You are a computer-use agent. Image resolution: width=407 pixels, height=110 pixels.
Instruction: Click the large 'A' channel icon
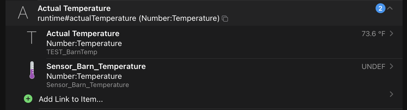[23, 13]
